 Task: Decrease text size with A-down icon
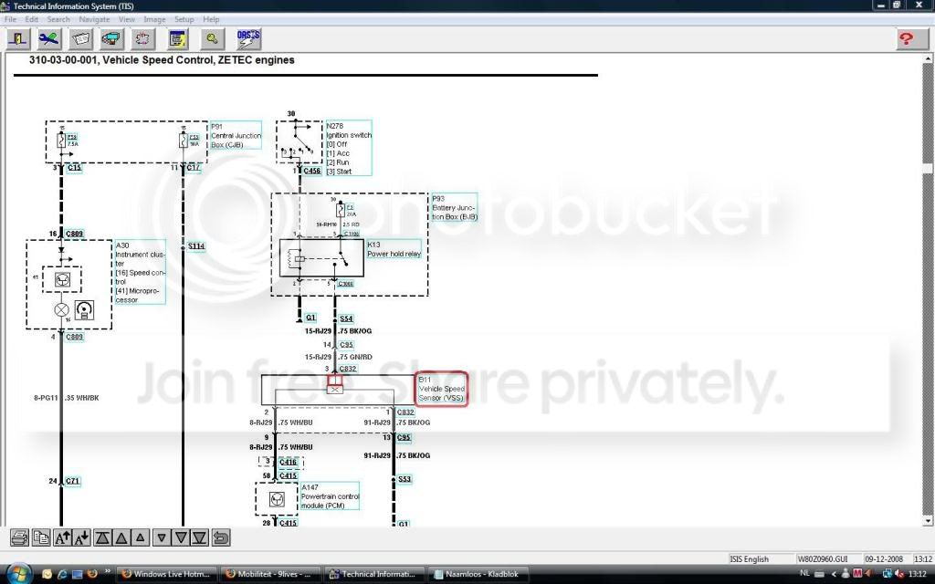pos(81,537)
